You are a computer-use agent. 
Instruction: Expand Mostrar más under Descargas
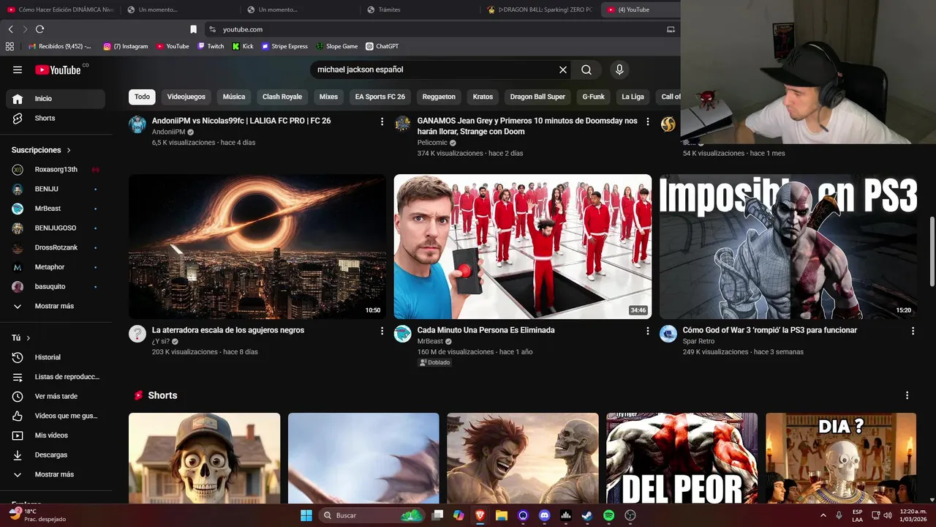coord(56,474)
